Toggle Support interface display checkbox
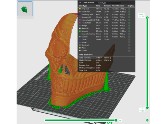This screenshot has width=166, height=124. (129, 34)
